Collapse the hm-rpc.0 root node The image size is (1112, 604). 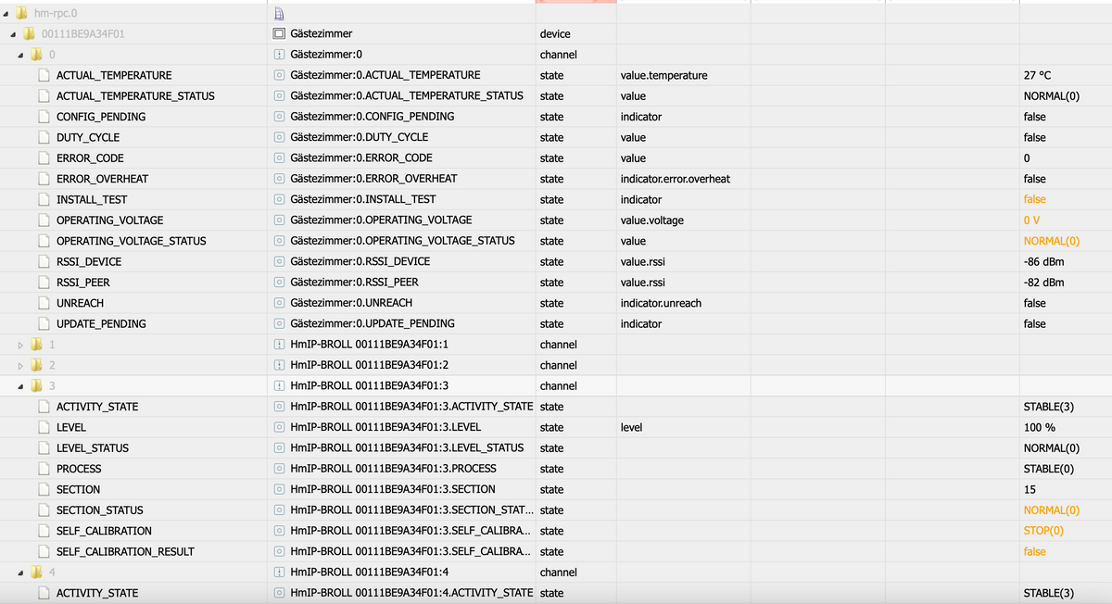[x=6, y=13]
